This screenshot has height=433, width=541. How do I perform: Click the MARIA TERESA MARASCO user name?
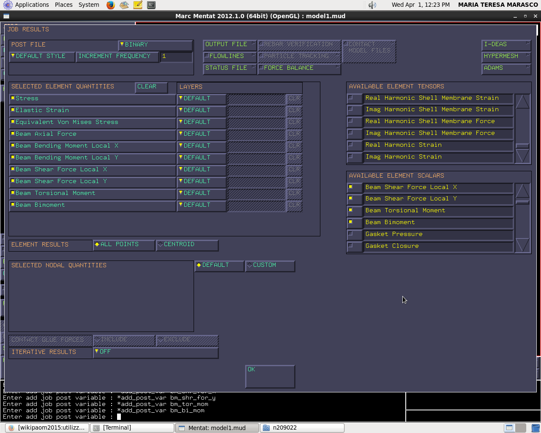point(498,5)
